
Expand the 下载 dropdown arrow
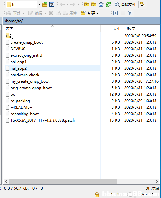tap(23, 13)
